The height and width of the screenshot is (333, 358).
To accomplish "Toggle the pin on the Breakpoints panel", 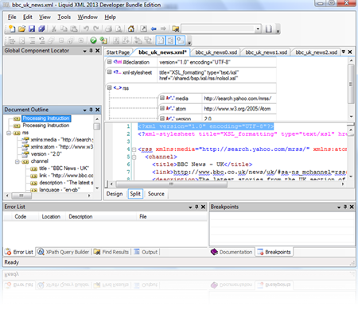I will point(345,207).
